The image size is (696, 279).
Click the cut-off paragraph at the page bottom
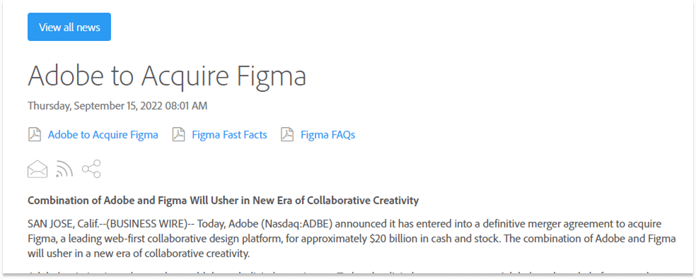click(352, 273)
